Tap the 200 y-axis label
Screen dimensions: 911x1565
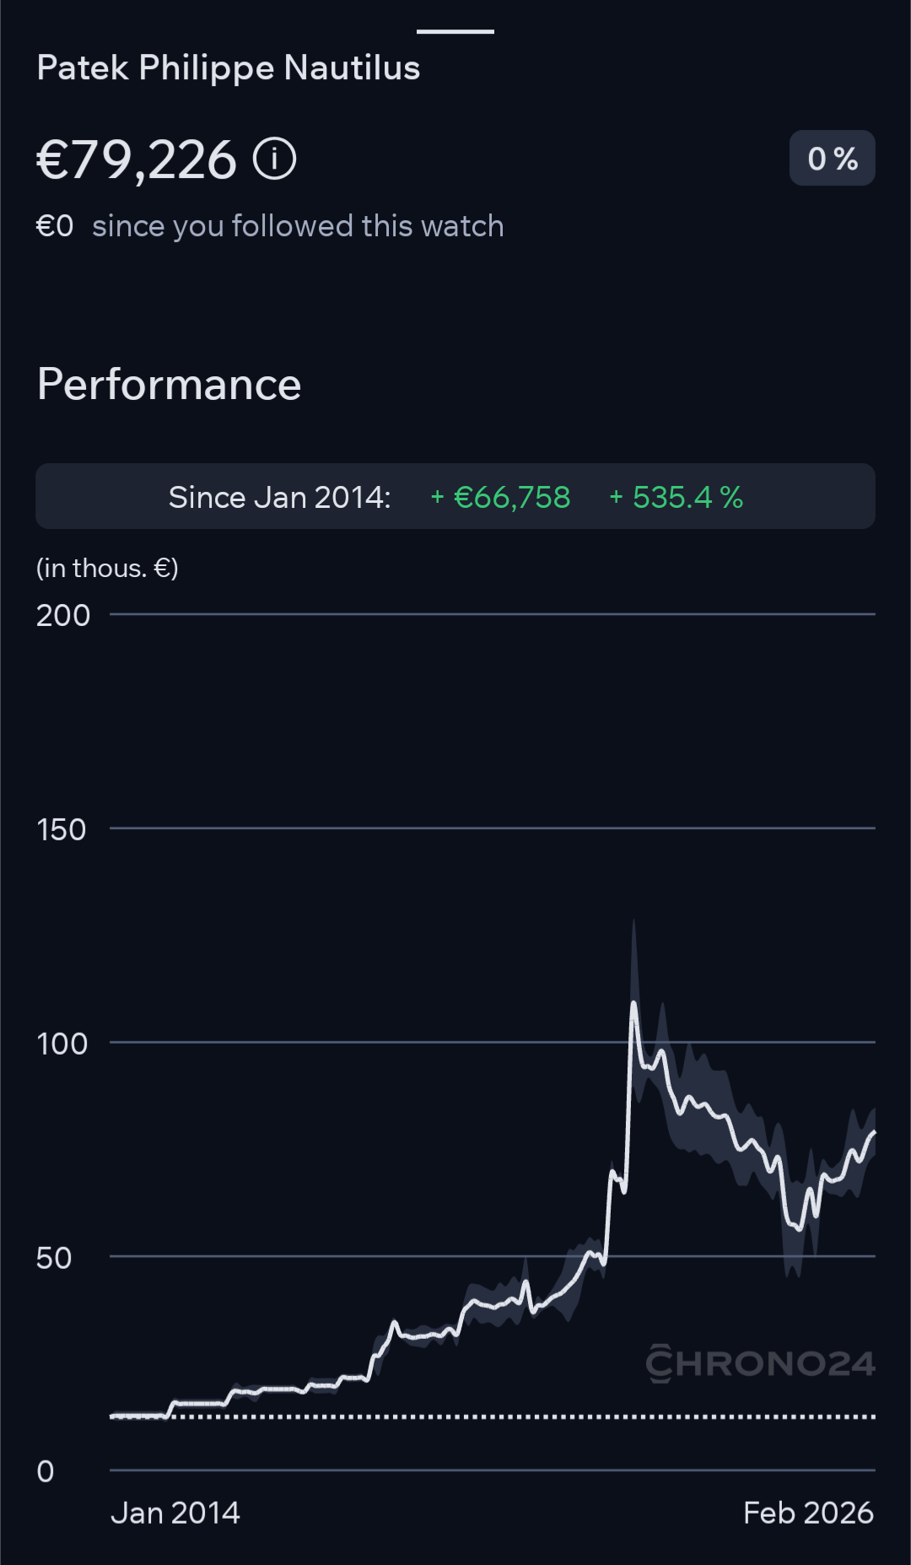63,615
